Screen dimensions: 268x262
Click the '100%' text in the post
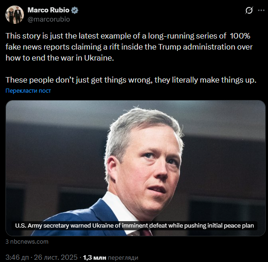click(240, 36)
